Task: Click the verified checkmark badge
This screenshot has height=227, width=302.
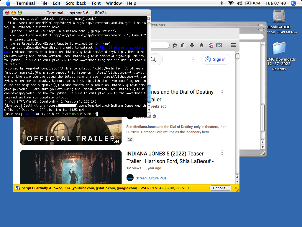Action: point(154,116)
